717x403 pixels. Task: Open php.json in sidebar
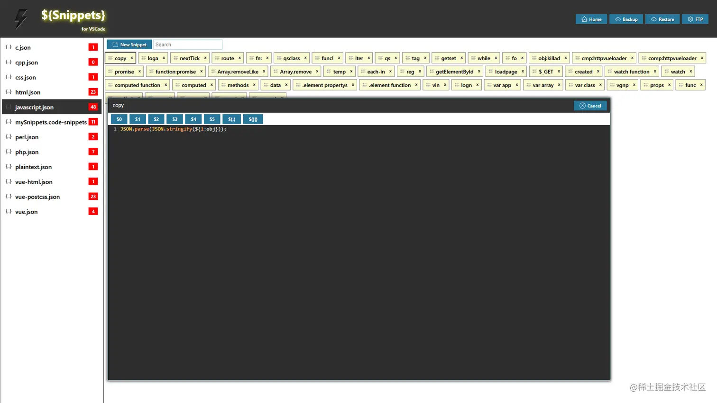pos(52,152)
